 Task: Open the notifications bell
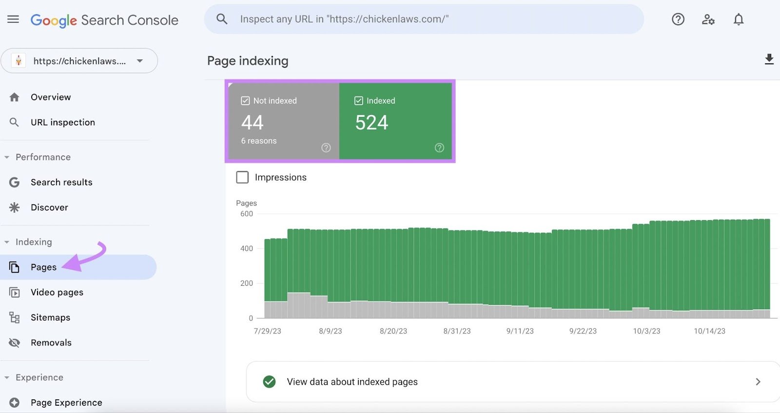739,19
